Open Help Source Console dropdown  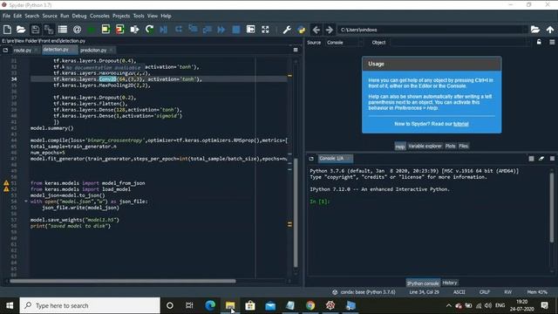(x=344, y=43)
